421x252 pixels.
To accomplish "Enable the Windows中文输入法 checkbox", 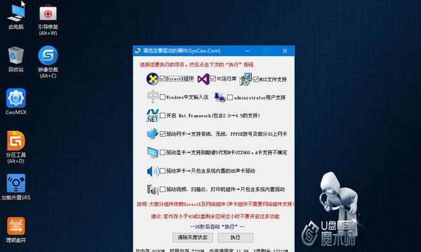I will click(162, 97).
